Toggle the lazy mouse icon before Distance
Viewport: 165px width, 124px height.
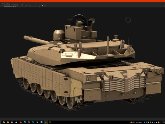point(26,6)
